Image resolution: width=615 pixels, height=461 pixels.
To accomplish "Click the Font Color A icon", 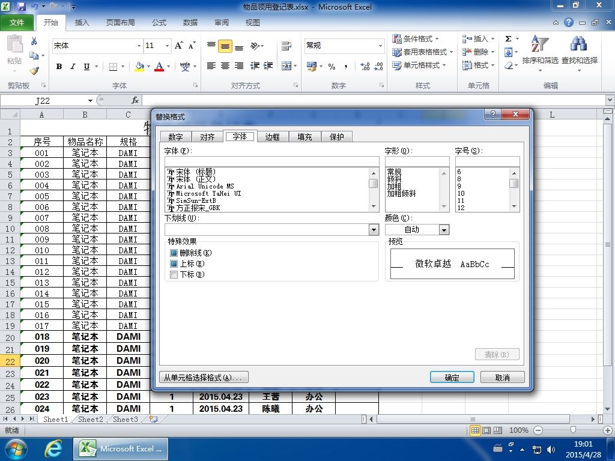I will point(159,67).
